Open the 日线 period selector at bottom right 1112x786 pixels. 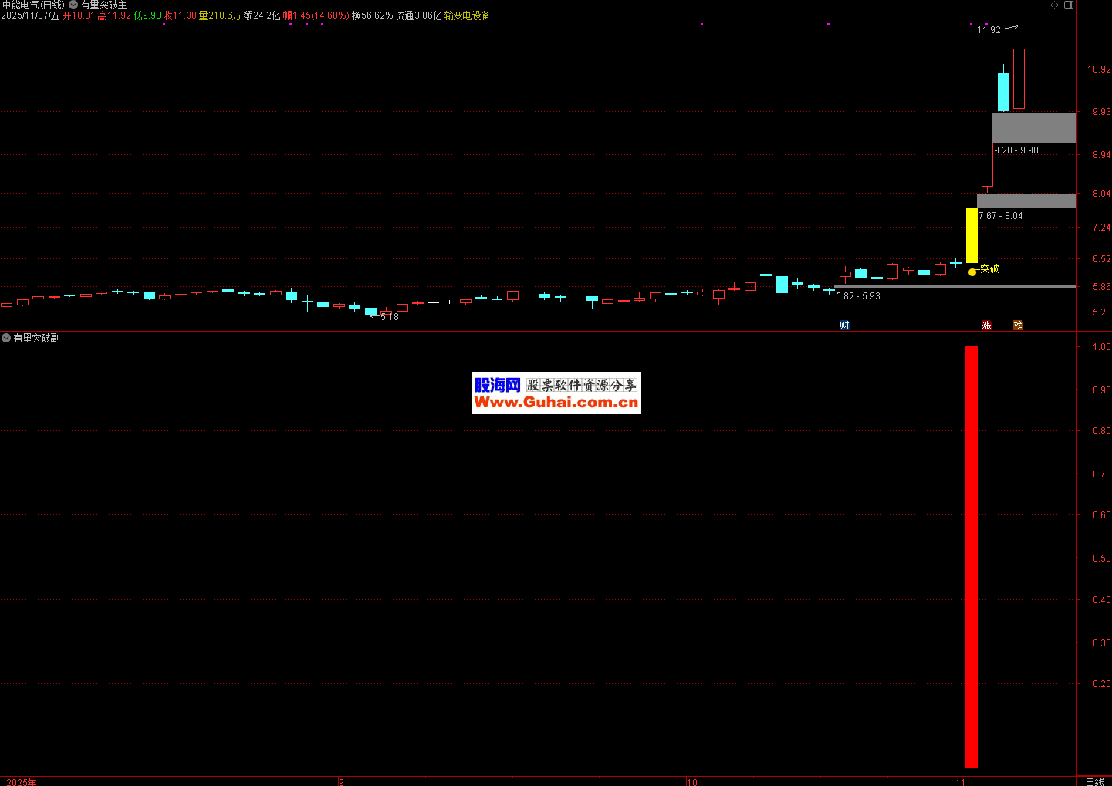point(1094,781)
